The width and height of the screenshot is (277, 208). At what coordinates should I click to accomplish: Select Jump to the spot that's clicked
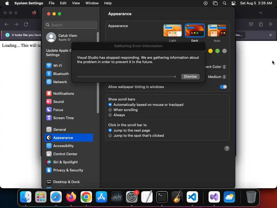pos(110,135)
